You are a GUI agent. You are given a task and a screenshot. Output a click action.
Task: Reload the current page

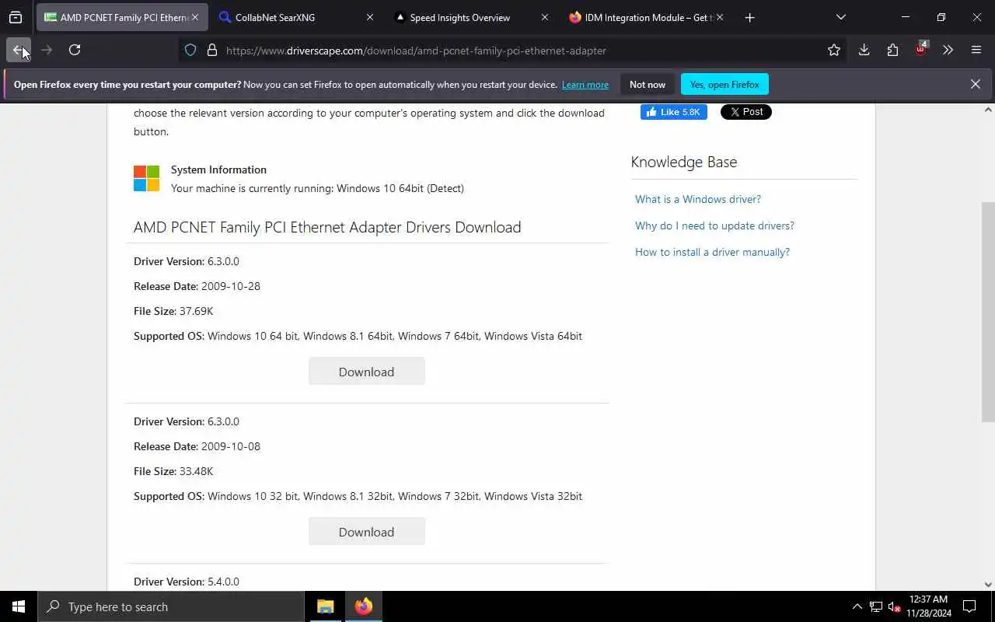pyautogui.click(x=75, y=50)
